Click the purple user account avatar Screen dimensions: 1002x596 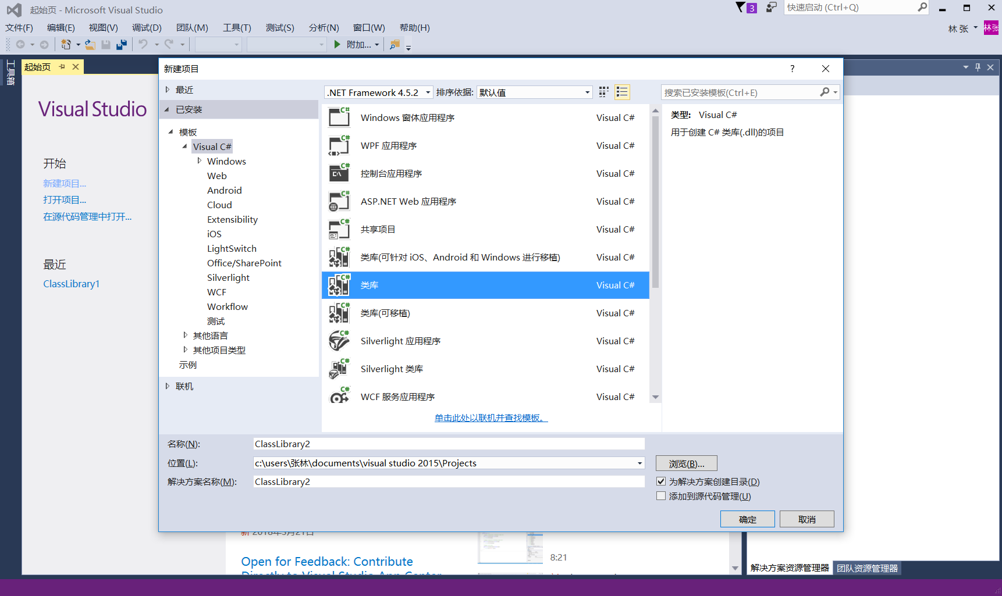pyautogui.click(x=992, y=28)
